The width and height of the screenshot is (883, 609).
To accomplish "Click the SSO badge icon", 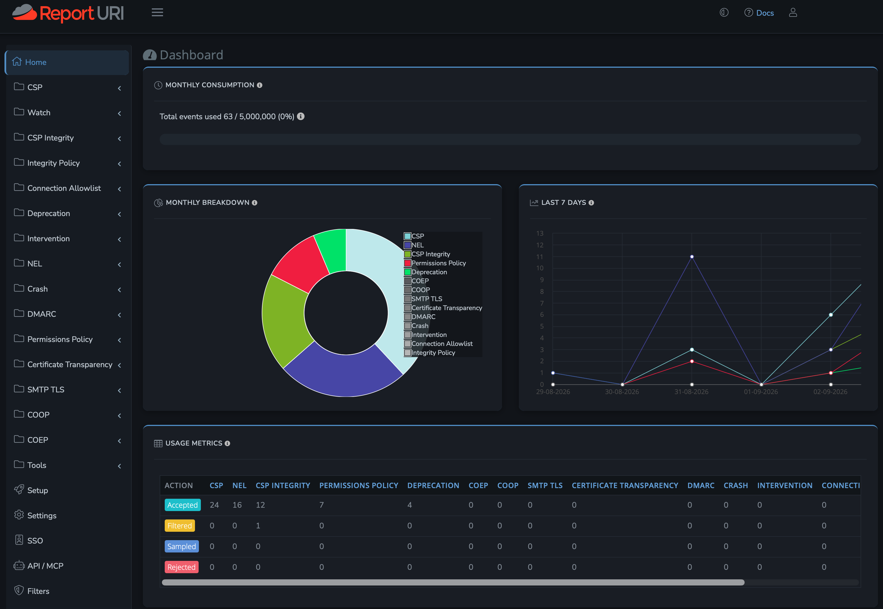I will pos(19,540).
